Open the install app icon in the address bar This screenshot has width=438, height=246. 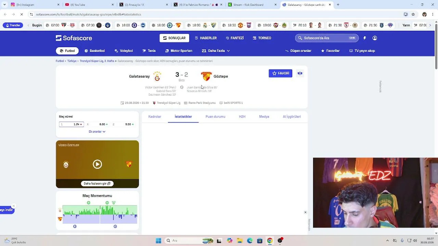click(x=405, y=14)
